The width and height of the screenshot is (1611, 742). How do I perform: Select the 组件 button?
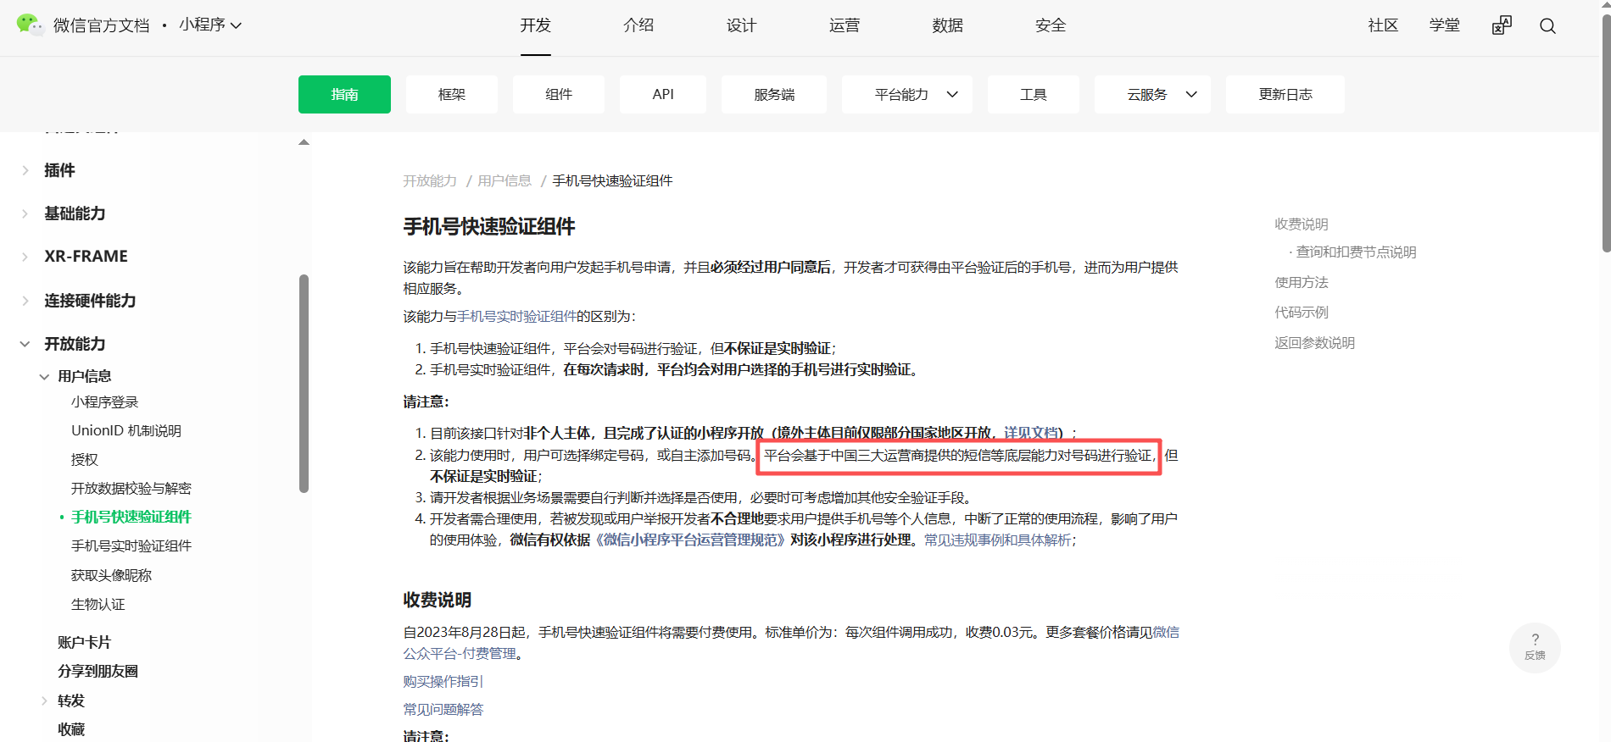pyautogui.click(x=559, y=94)
